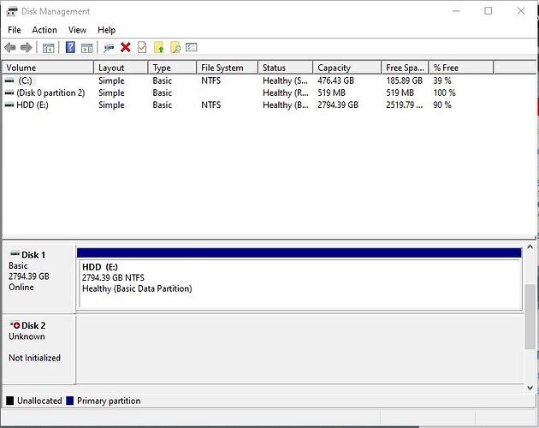Click the 39 % free cell
Viewport: 539px width, 428px height.
pos(442,80)
